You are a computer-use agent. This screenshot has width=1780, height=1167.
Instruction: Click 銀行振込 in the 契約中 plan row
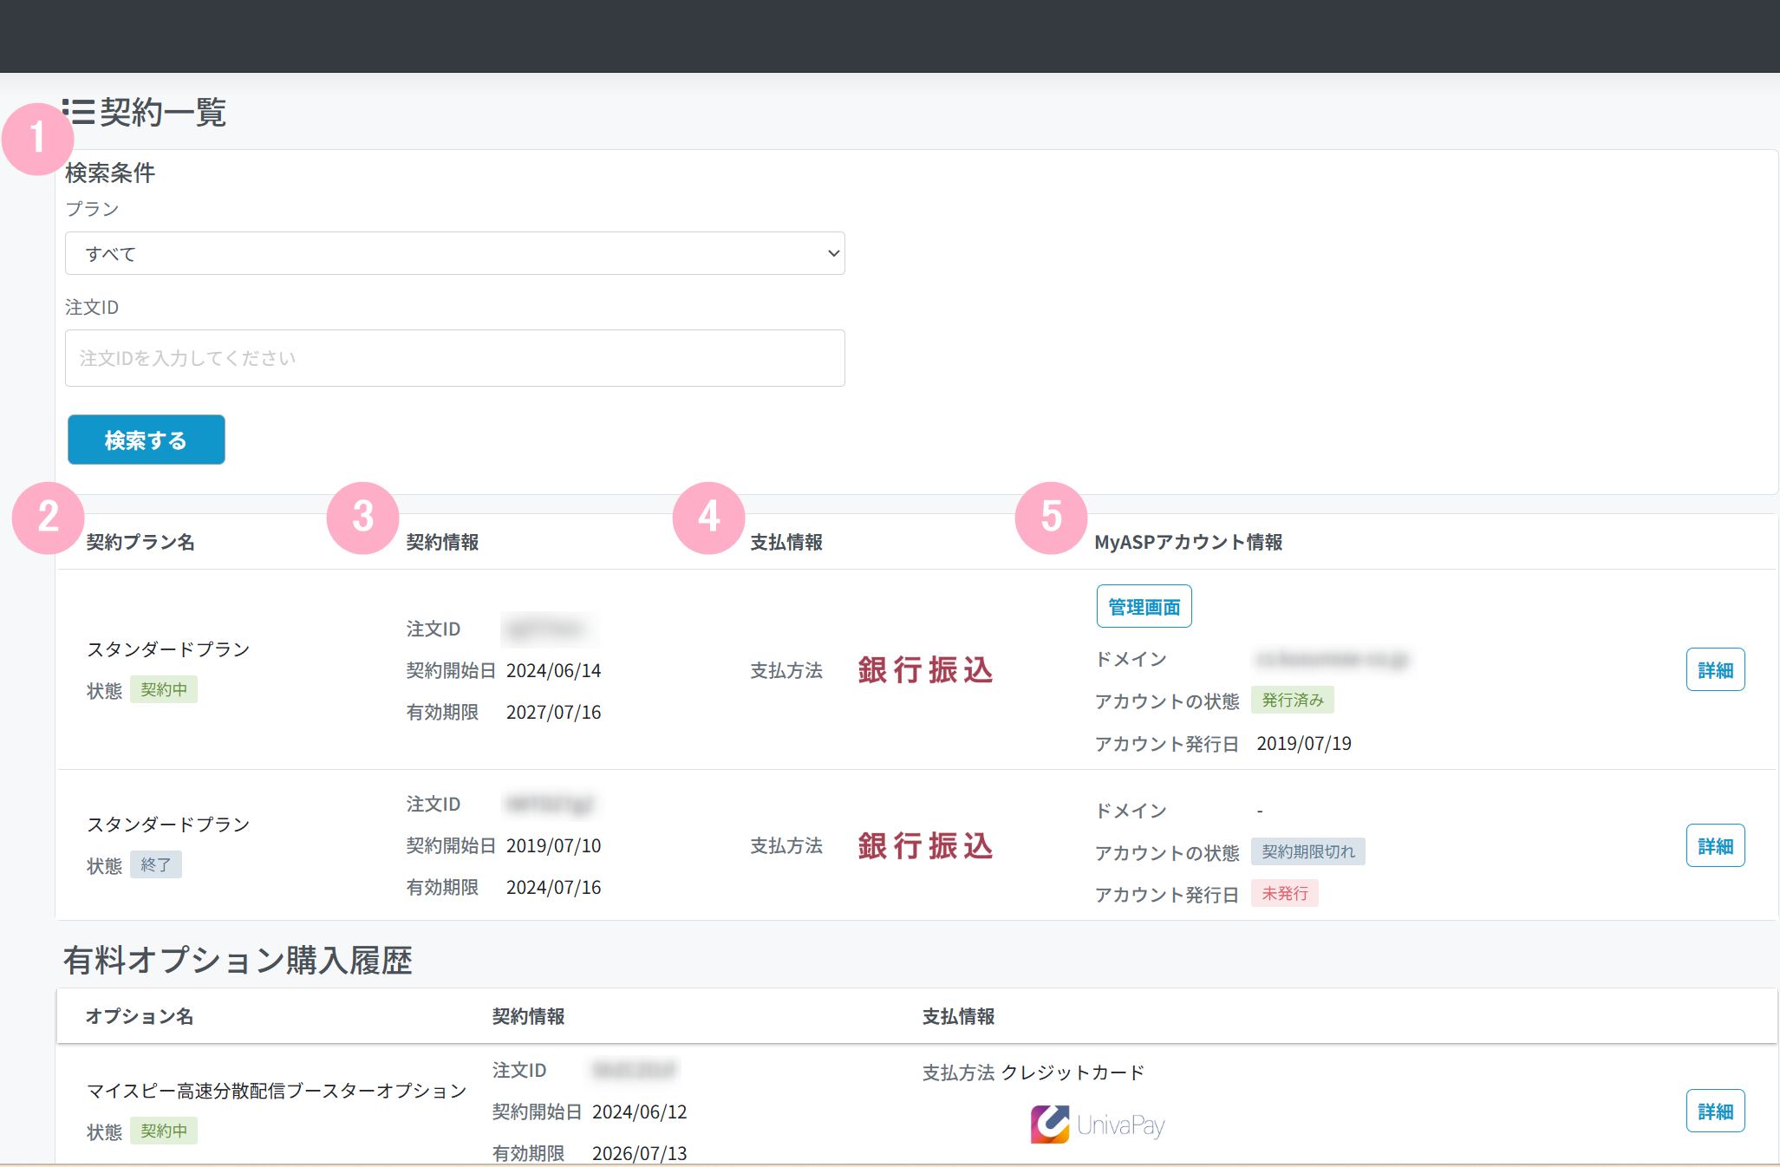[x=925, y=670]
